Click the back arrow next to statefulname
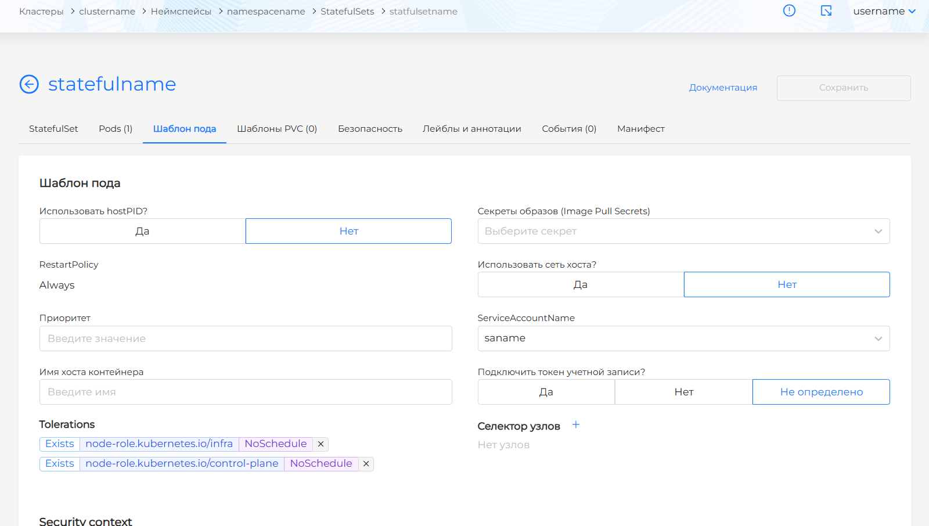The height and width of the screenshot is (526, 929). click(x=29, y=84)
